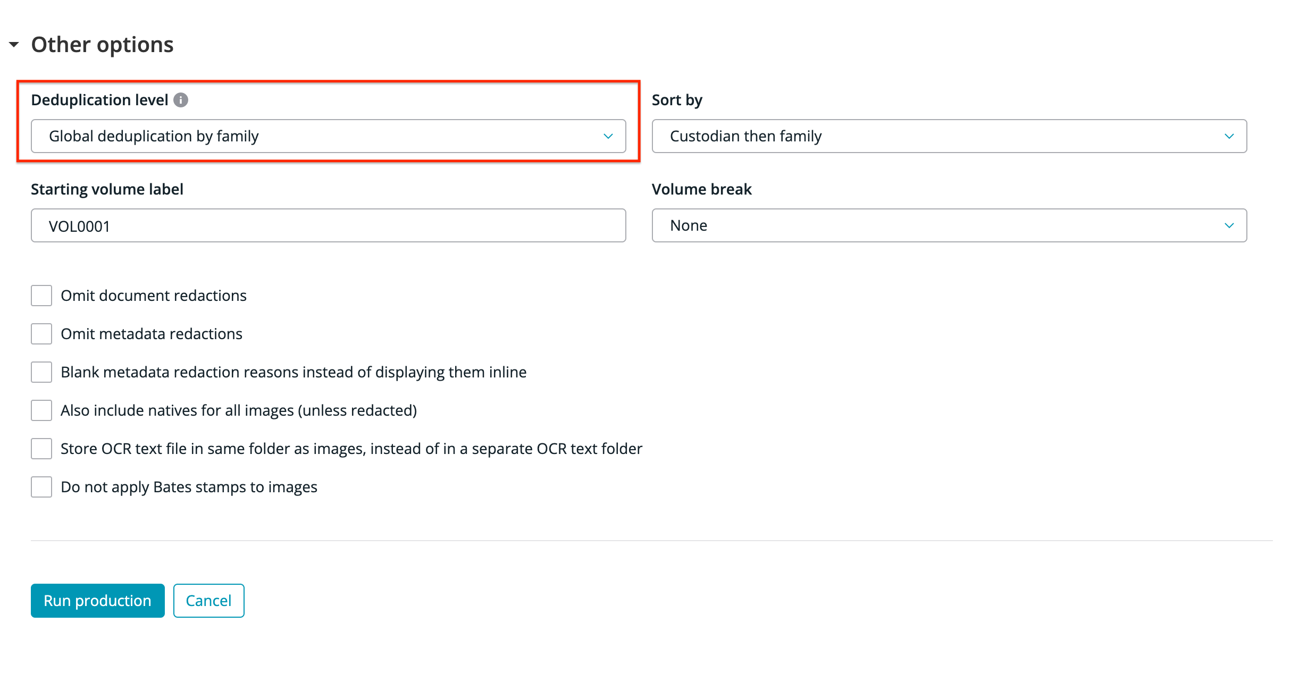
Task: Check Omit metadata redactions
Action: point(41,334)
